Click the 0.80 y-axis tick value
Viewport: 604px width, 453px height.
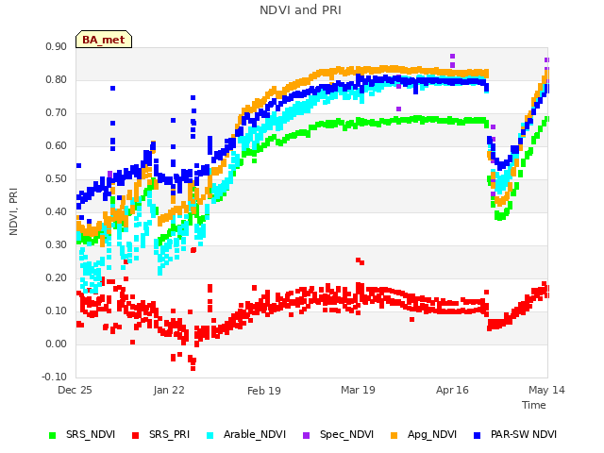[x=57, y=80]
